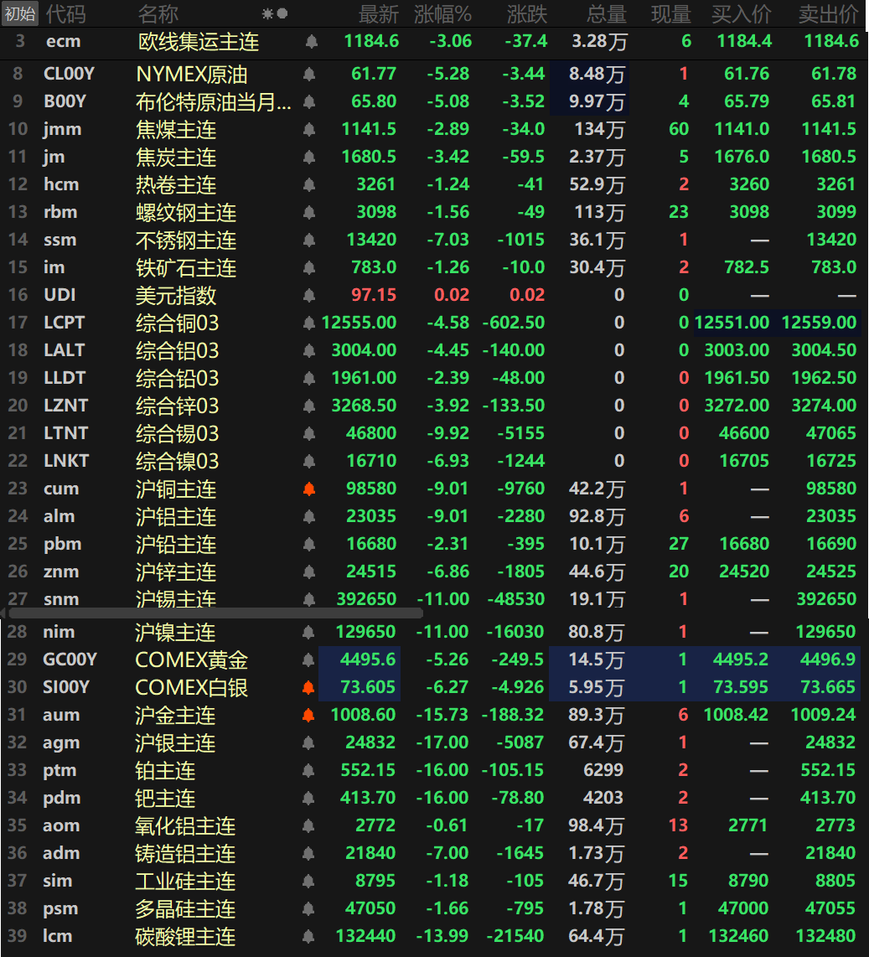
Task: Click bell icon for 沪银主连
Action: [x=309, y=742]
